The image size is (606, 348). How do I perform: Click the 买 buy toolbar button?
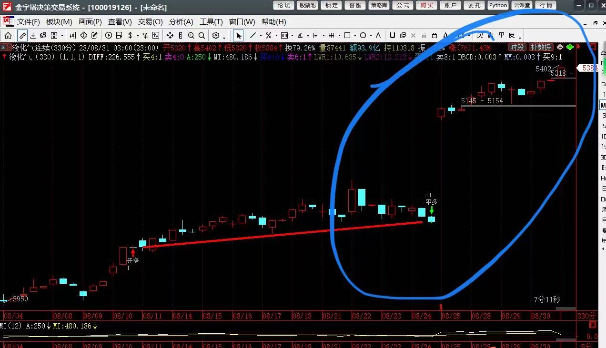tap(480, 35)
